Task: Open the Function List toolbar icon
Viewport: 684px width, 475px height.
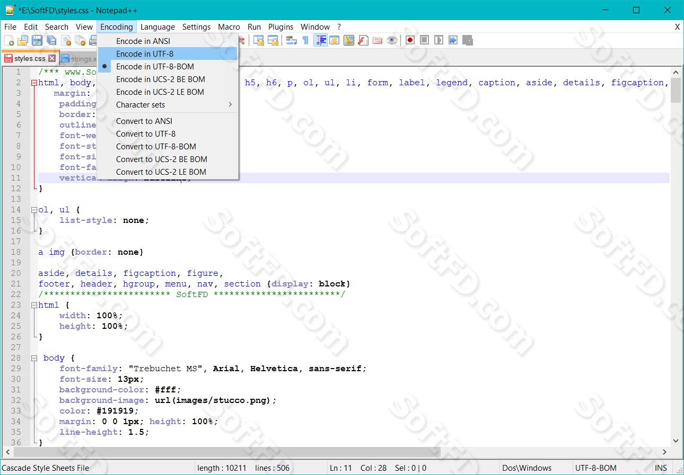Action: click(x=363, y=40)
